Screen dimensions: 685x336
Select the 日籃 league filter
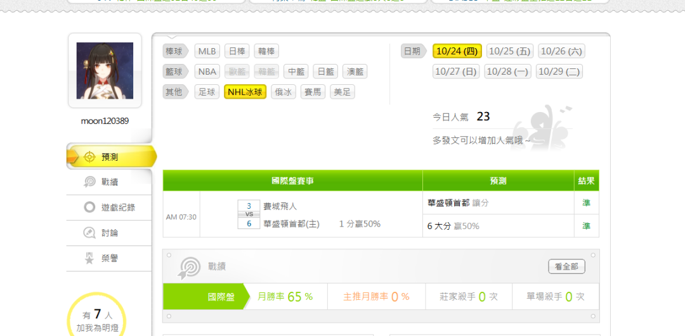click(x=325, y=72)
